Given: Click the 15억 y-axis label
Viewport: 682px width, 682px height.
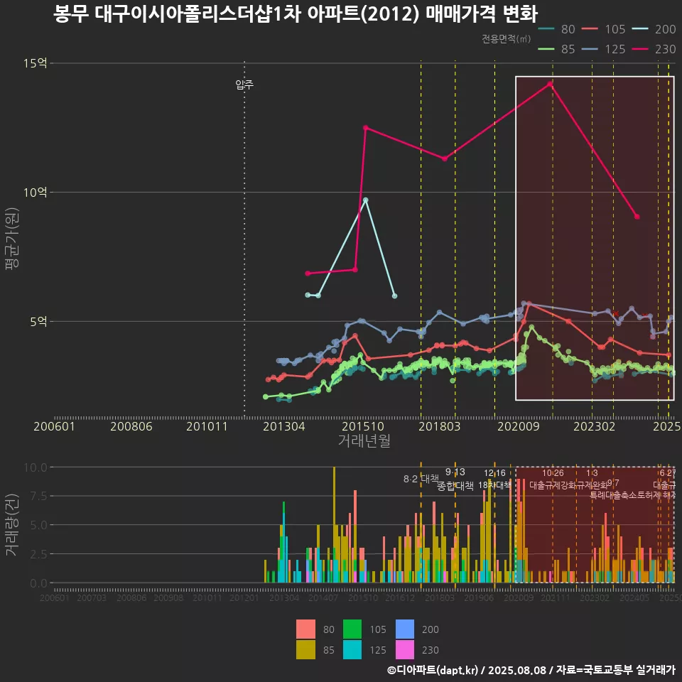Looking at the screenshot, I should 36,63.
